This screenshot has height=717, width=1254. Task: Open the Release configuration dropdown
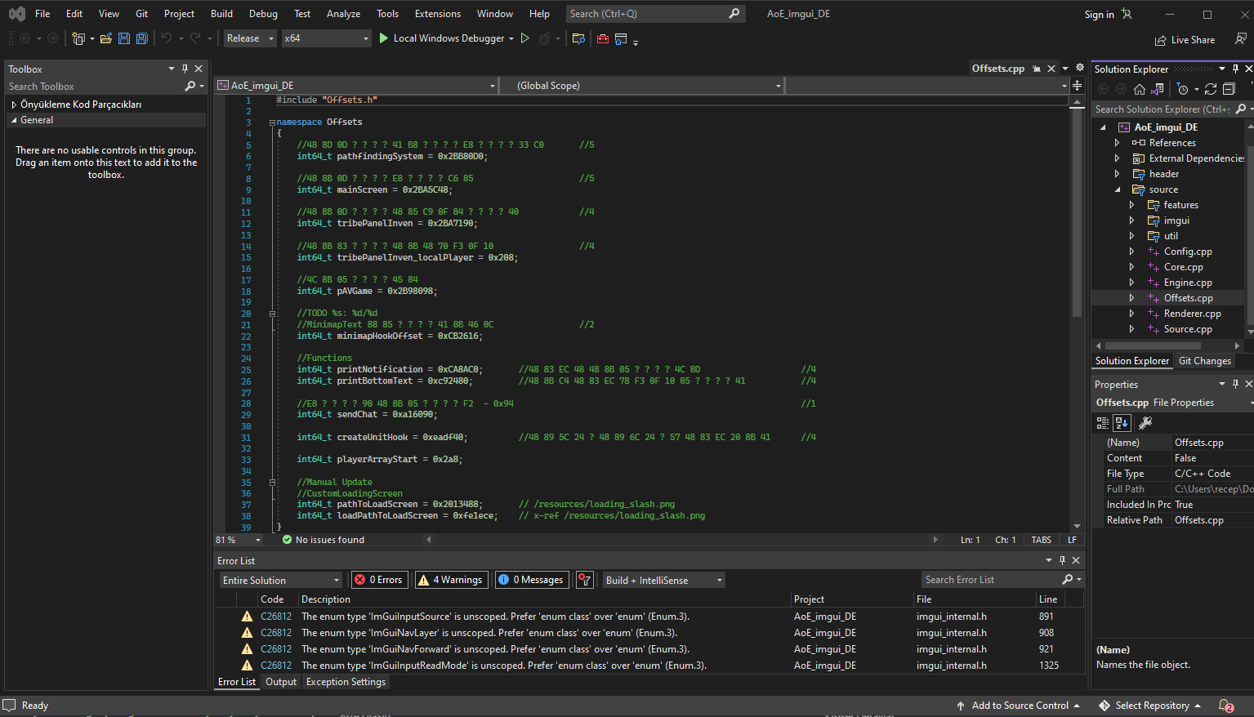coord(249,38)
